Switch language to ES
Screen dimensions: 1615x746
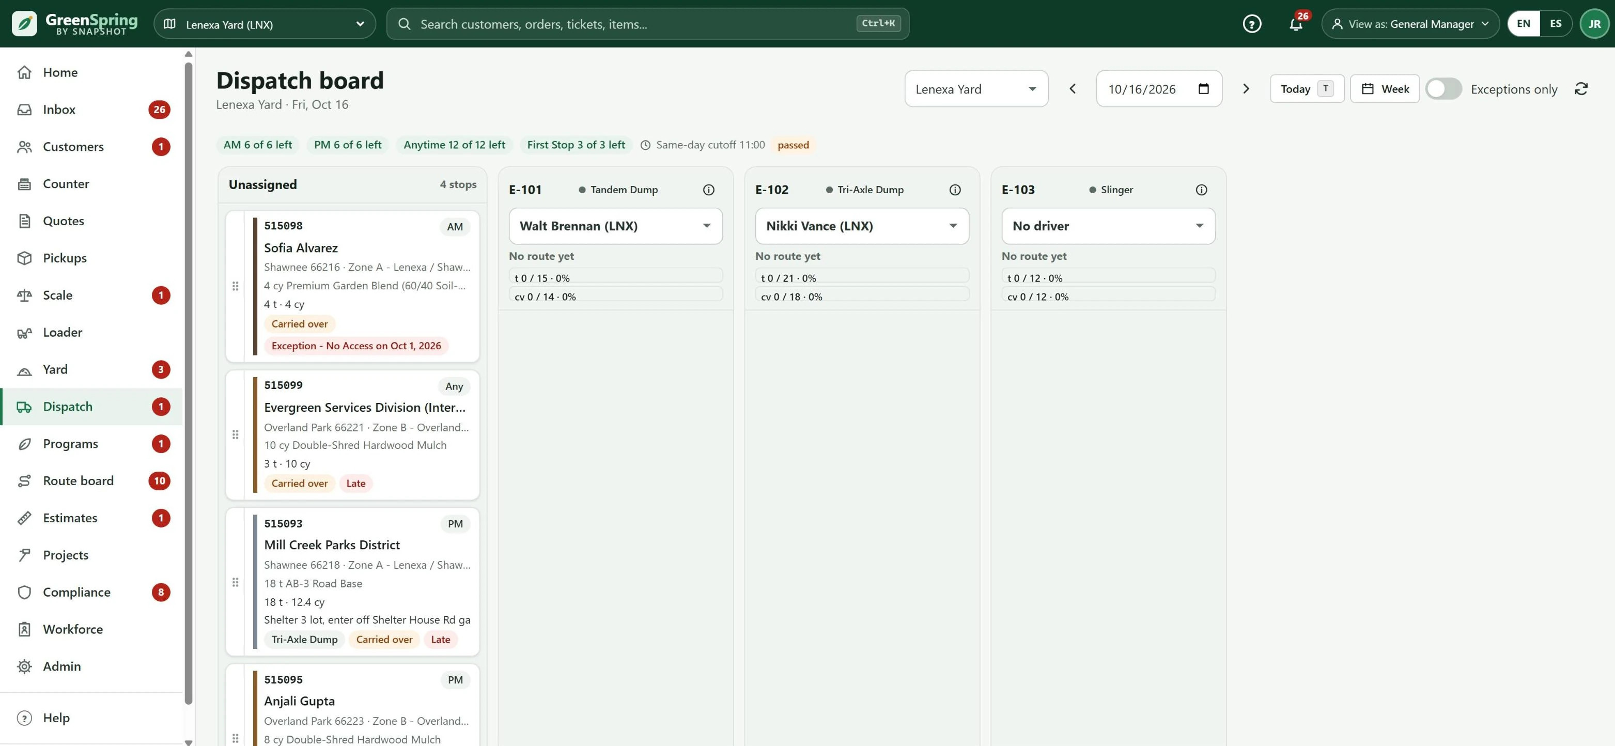tap(1556, 24)
